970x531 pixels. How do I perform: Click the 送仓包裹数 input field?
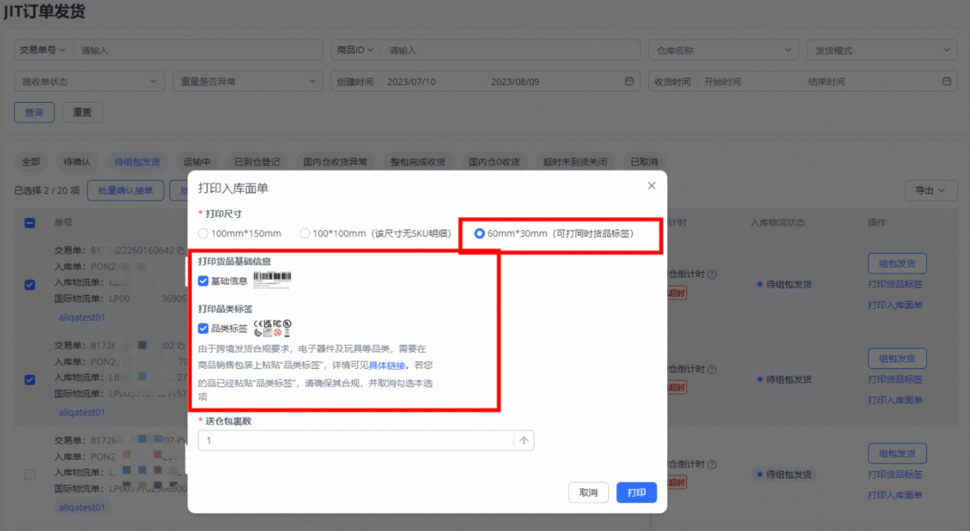point(356,441)
